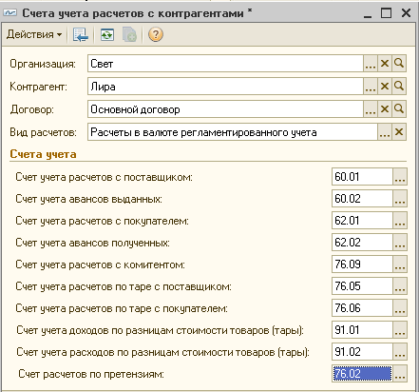Click the find-in-list toolbar icon
Viewport: 419px width, 392px height.
81,34
